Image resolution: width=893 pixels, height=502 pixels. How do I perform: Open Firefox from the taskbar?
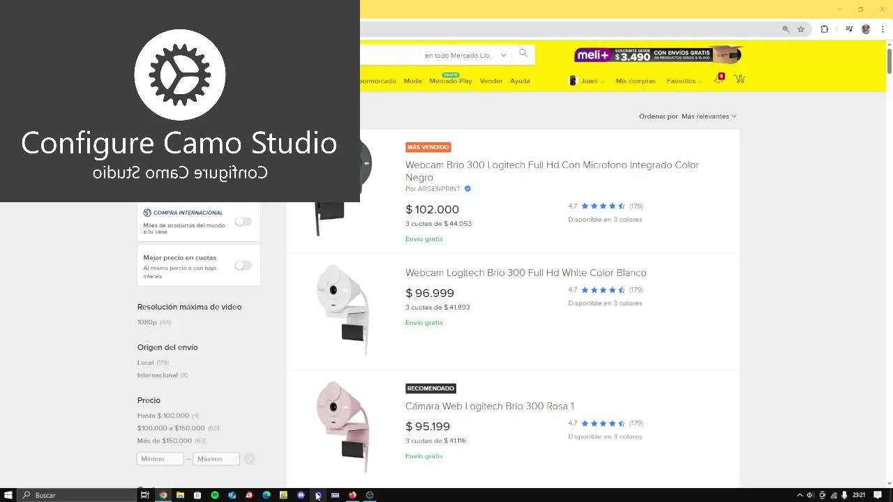(352, 495)
